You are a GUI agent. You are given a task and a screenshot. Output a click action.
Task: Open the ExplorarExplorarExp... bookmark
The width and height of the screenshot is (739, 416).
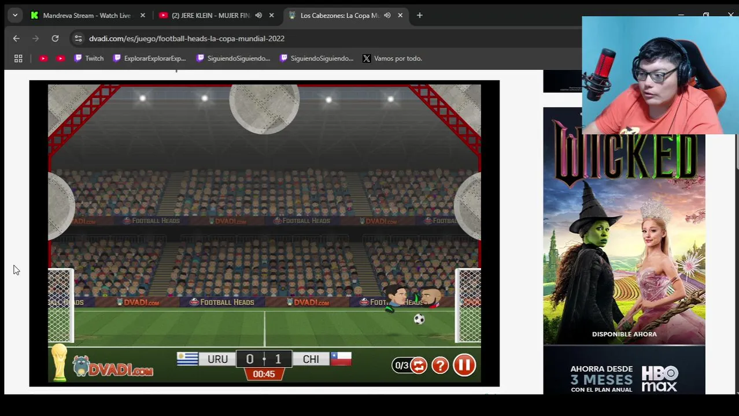coord(150,58)
